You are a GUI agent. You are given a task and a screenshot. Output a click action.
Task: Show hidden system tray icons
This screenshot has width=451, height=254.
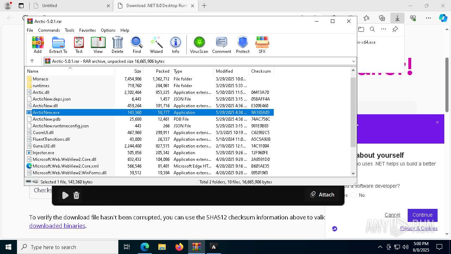[380, 247]
